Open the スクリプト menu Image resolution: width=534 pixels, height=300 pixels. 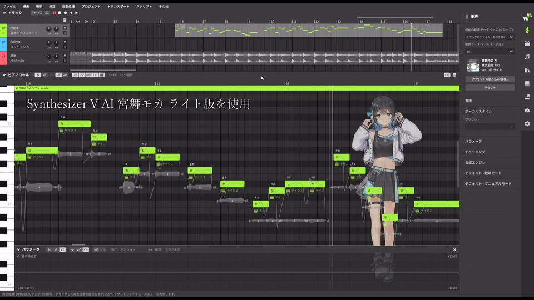pyautogui.click(x=144, y=6)
